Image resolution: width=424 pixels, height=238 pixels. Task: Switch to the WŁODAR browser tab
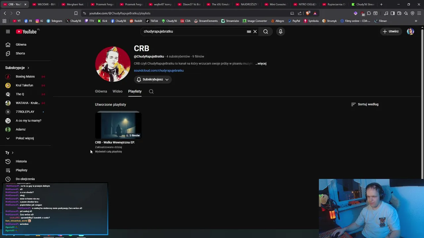point(44,4)
